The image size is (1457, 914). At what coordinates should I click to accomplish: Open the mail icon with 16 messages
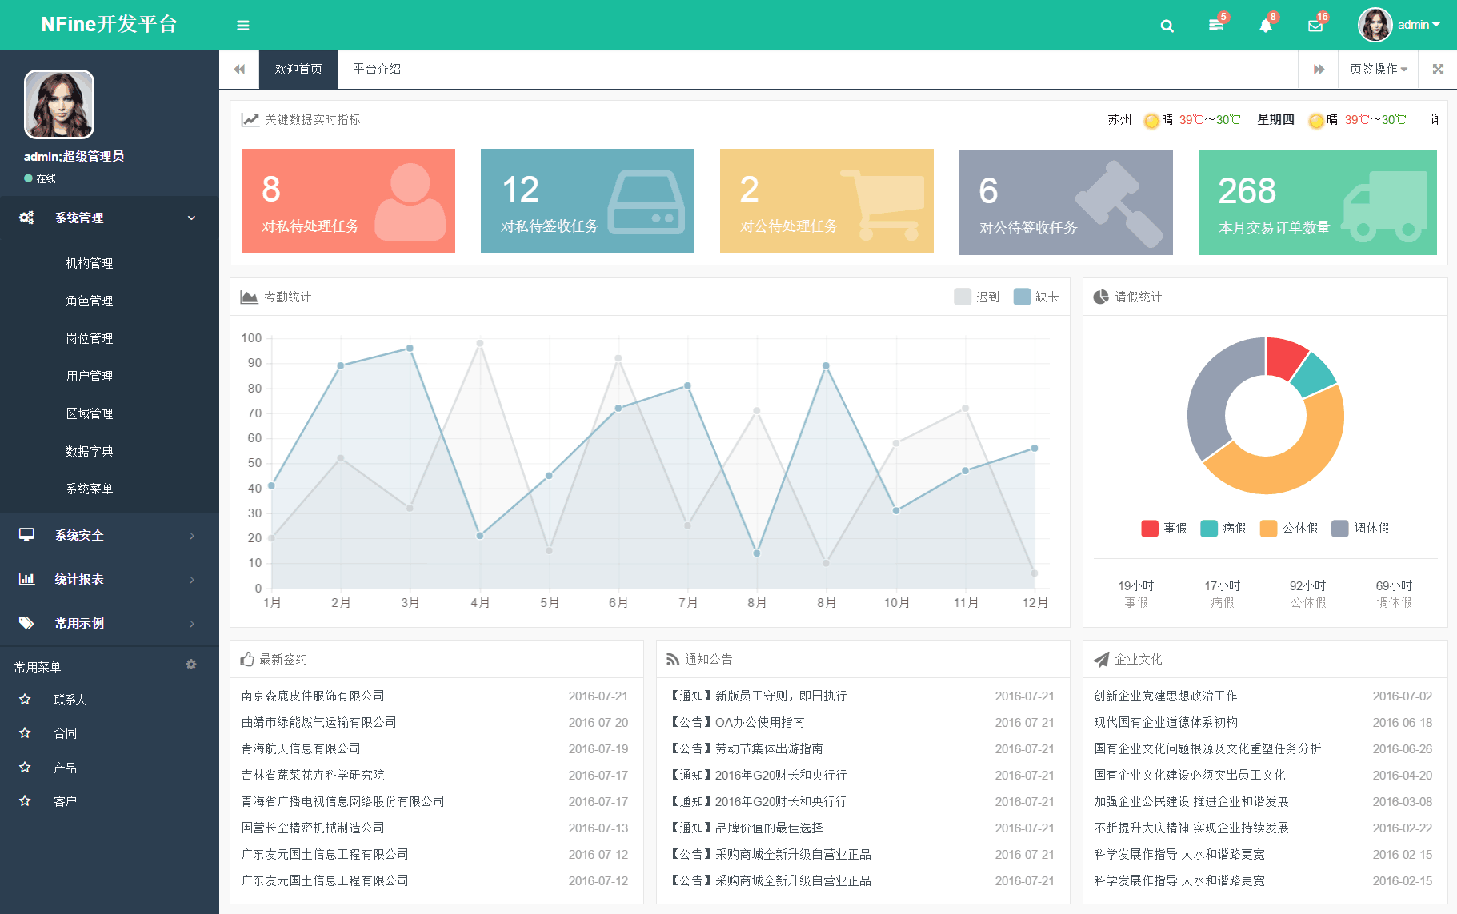(1315, 25)
